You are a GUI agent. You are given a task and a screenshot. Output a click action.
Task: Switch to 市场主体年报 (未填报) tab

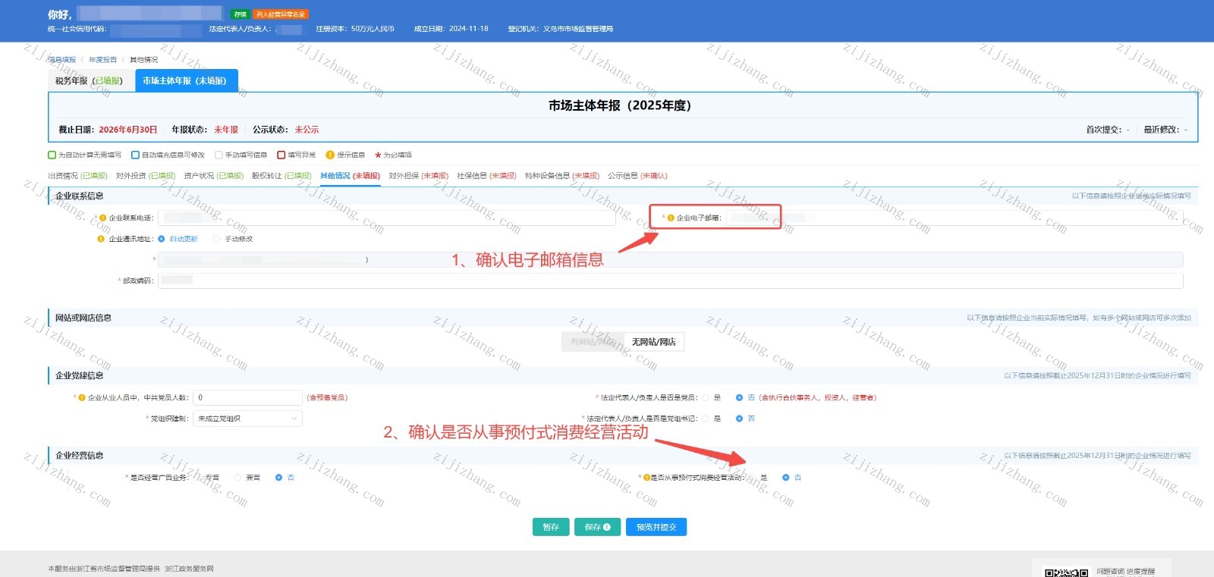186,81
